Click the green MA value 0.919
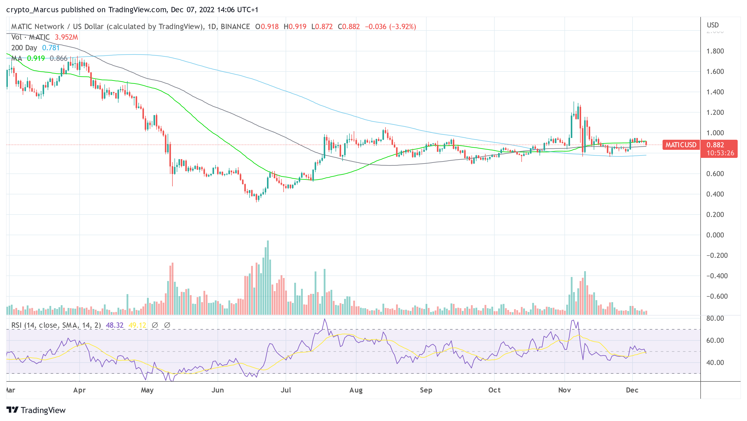 pyautogui.click(x=36, y=58)
